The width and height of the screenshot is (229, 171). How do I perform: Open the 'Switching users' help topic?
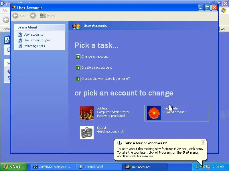pos(34,46)
